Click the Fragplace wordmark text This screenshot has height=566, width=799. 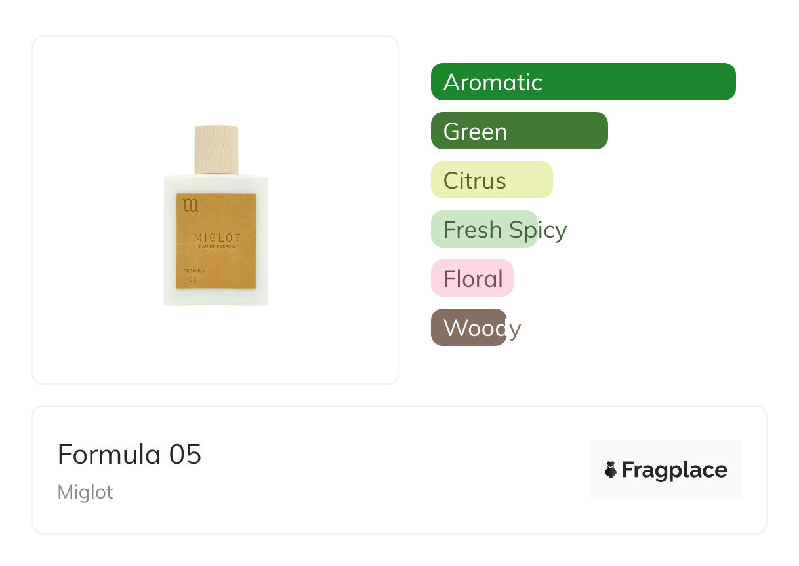pyautogui.click(x=674, y=470)
